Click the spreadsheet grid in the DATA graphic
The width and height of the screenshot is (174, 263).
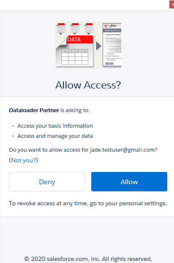[x=75, y=57]
